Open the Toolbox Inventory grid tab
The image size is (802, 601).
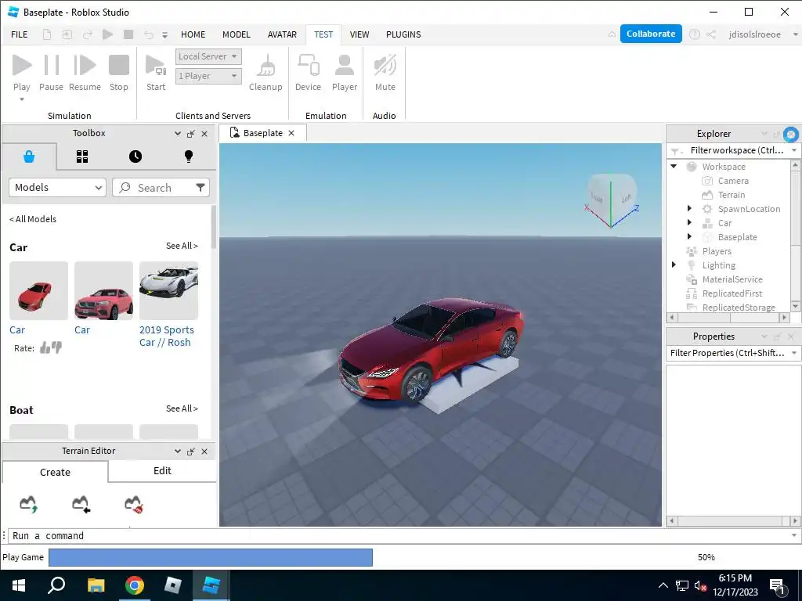81,157
